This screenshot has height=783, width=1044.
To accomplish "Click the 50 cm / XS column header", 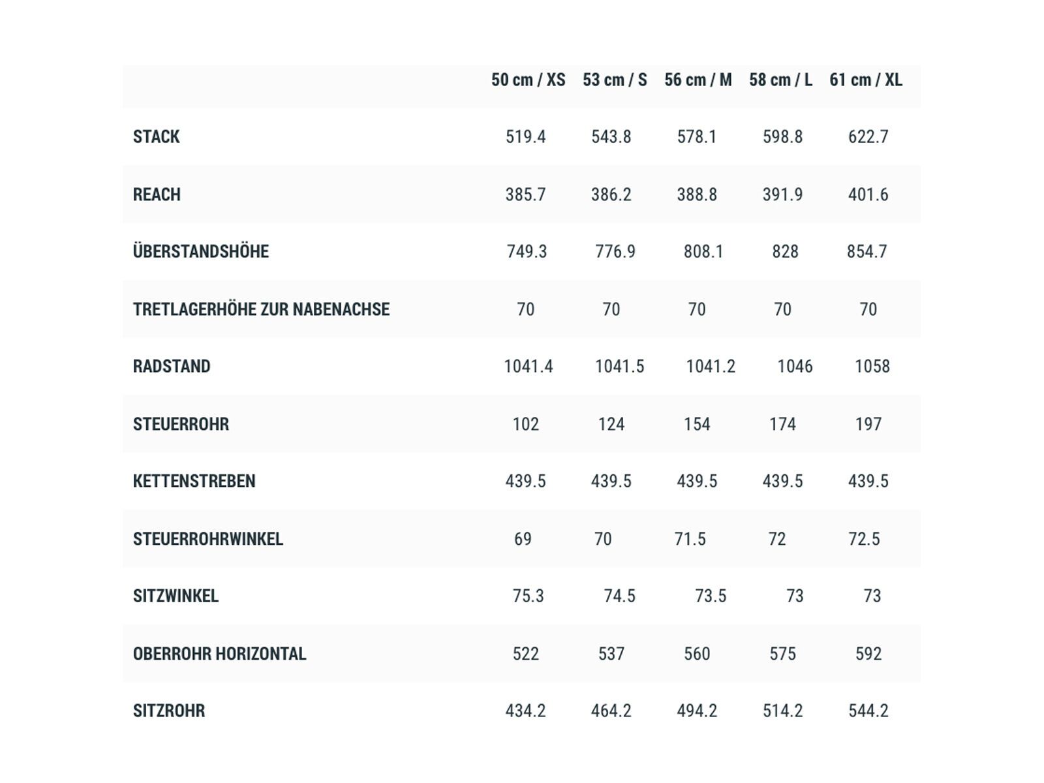I will (x=528, y=80).
